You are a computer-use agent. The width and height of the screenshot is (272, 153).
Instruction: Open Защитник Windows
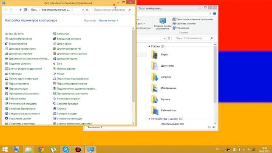(x=18, y=64)
